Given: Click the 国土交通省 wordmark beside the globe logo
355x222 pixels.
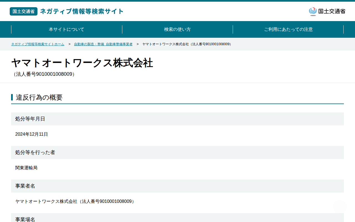Looking at the screenshot, I should [332, 11].
